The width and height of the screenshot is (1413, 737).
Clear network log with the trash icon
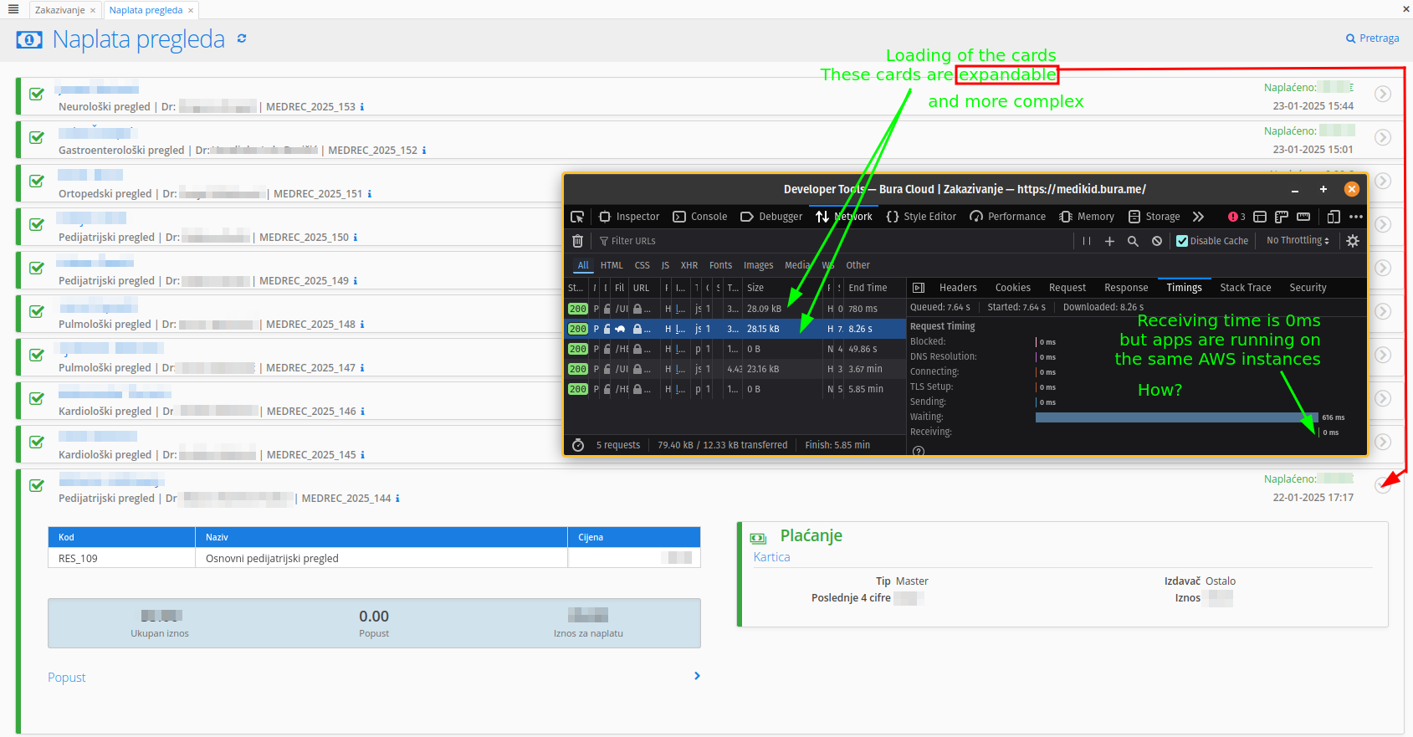577,241
